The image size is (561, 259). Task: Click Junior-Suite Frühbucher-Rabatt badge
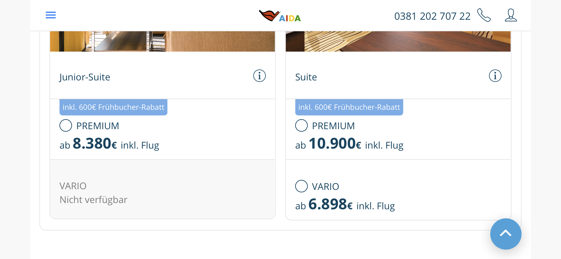tap(113, 107)
